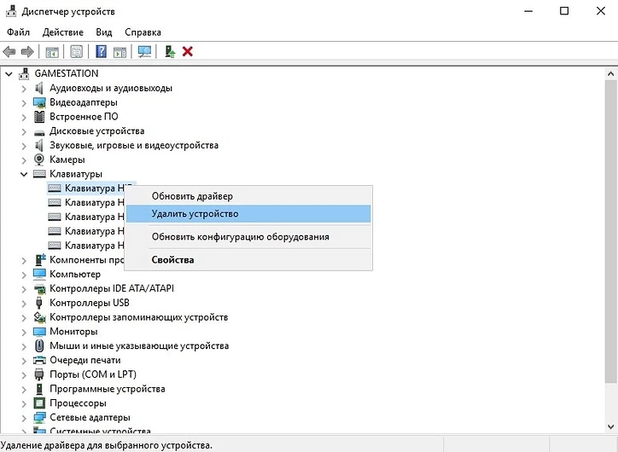Collapse the GAMESTATION root node
This screenshot has width=618, height=452.
pos(9,73)
